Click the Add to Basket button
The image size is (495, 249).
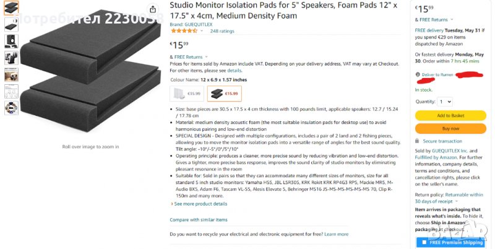pos(450,115)
